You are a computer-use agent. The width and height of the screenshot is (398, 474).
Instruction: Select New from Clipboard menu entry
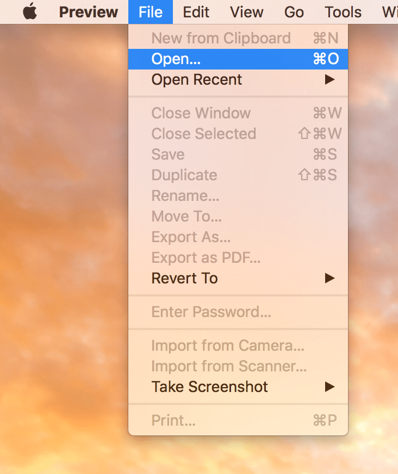238,39
